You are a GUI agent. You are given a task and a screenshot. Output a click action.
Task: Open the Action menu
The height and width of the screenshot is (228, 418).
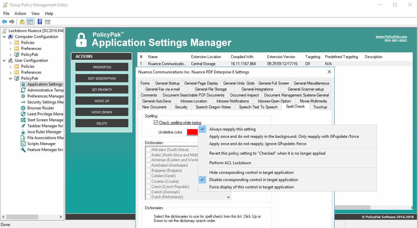pos(20,14)
